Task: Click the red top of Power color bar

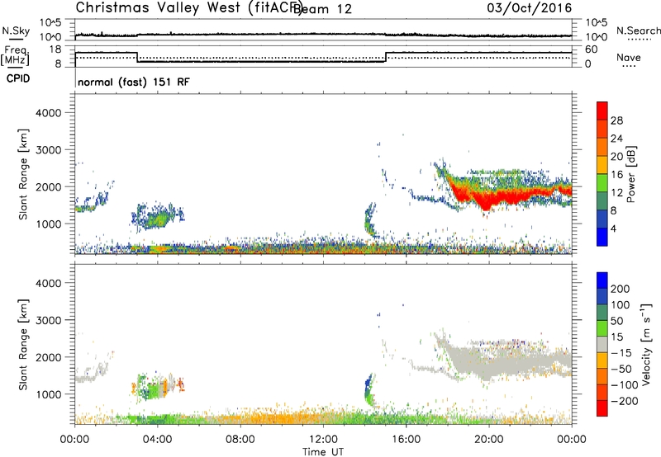Action: tap(602, 111)
